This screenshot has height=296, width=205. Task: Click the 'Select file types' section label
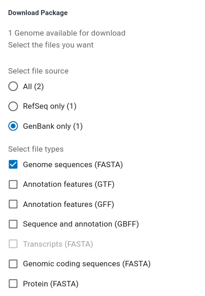click(36, 149)
